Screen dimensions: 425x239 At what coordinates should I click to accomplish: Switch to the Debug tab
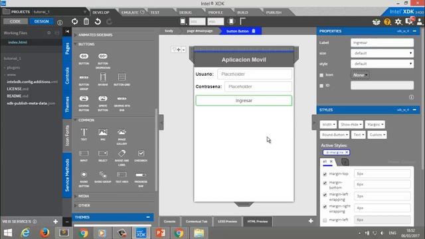click(185, 13)
